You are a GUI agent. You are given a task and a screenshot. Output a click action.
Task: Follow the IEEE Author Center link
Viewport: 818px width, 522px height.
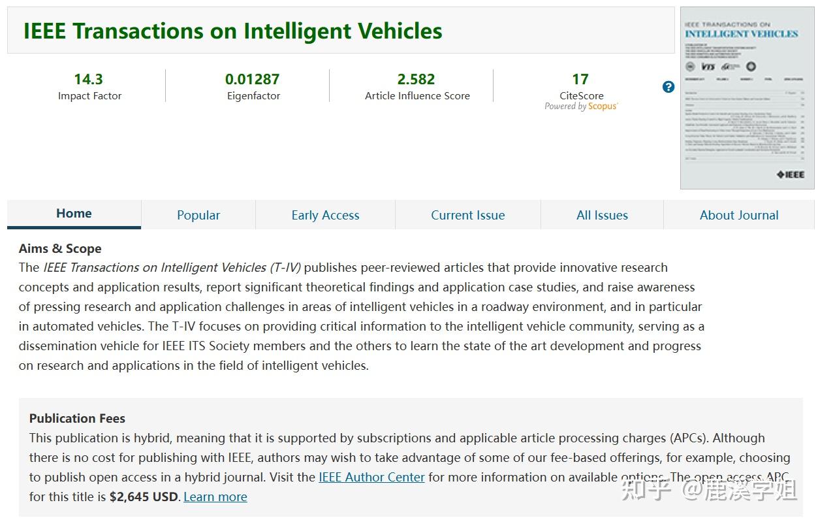tap(371, 478)
